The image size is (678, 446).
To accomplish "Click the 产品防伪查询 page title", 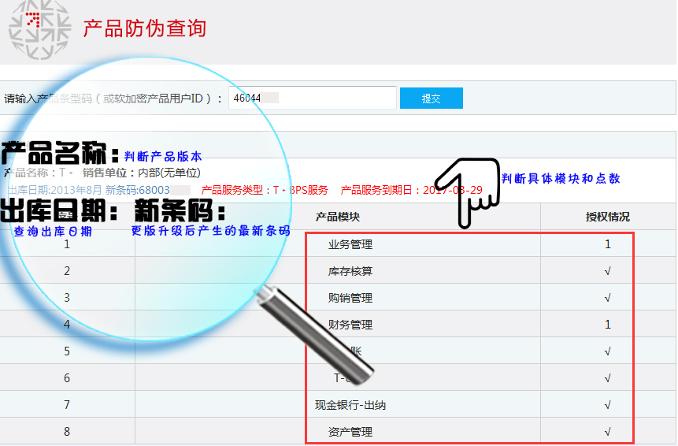I will (x=144, y=29).
